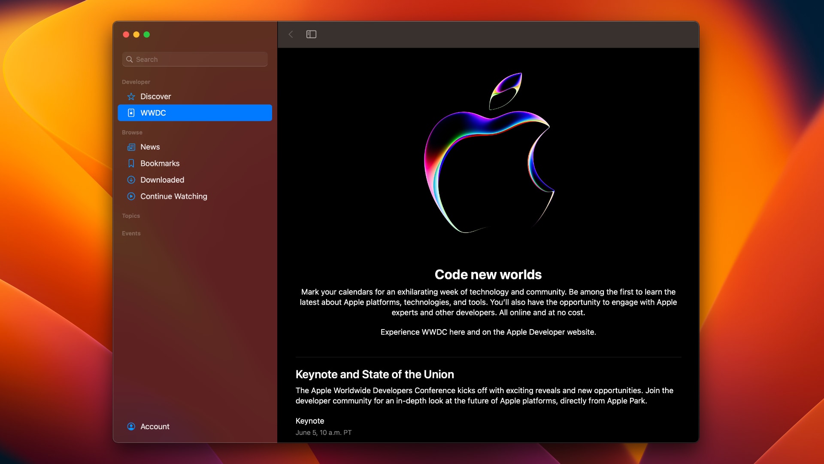Click the Browse section header

pyautogui.click(x=132, y=133)
